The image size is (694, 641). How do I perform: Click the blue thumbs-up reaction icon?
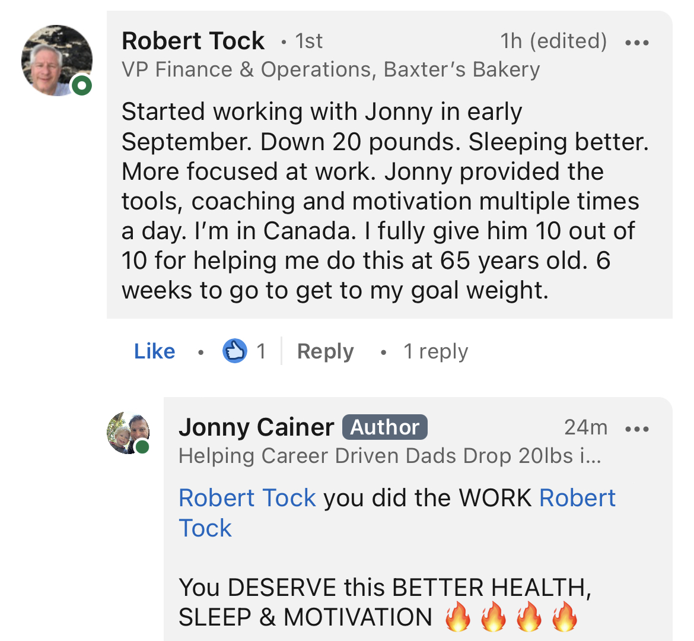coord(234,351)
